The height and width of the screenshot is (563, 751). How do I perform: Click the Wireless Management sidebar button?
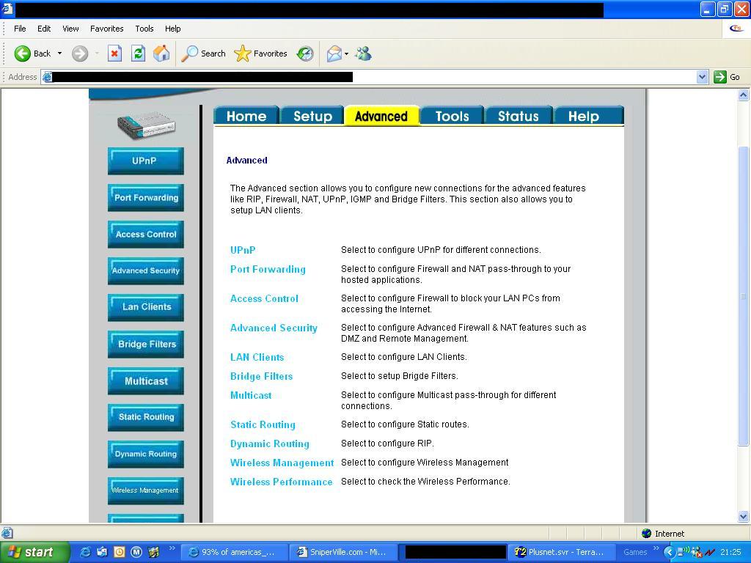click(x=146, y=490)
